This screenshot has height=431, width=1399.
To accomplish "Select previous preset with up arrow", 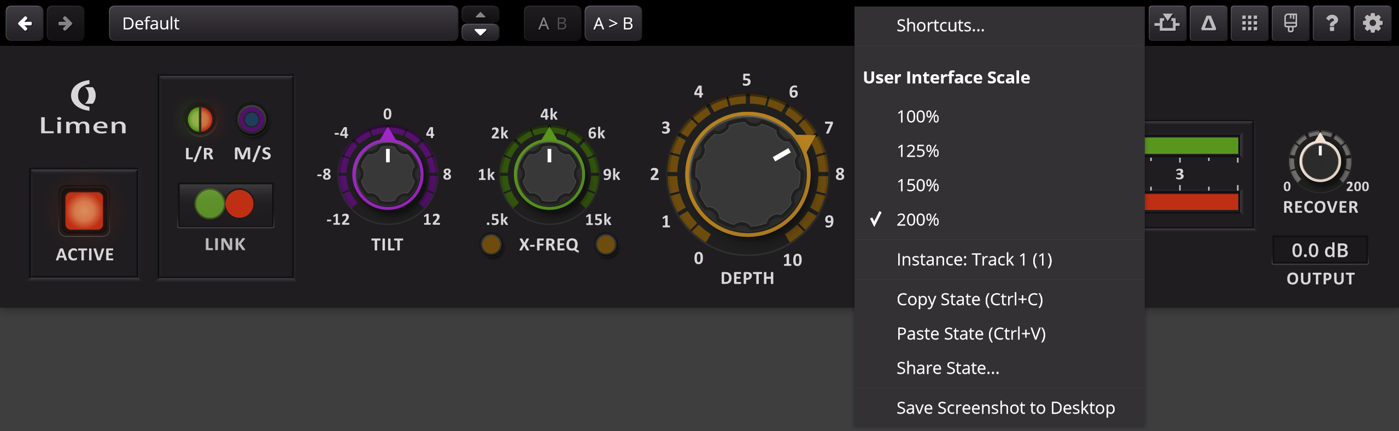I will [481, 14].
